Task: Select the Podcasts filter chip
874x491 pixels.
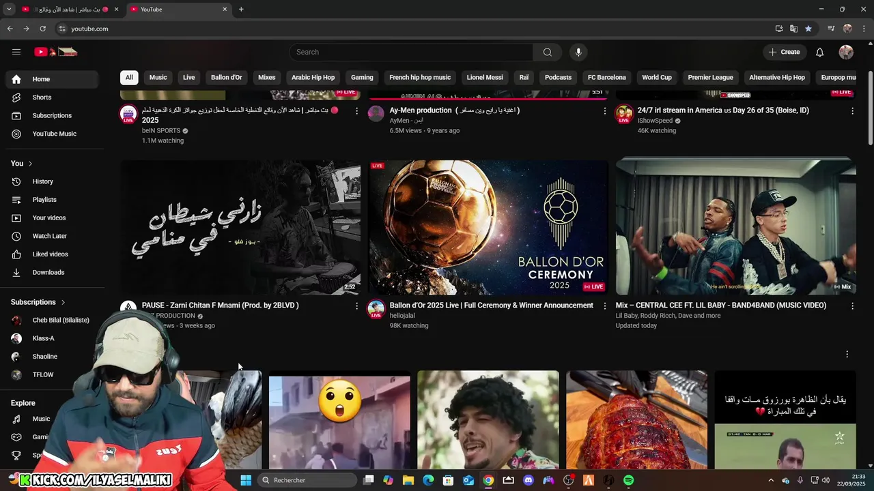Action: pyautogui.click(x=558, y=78)
